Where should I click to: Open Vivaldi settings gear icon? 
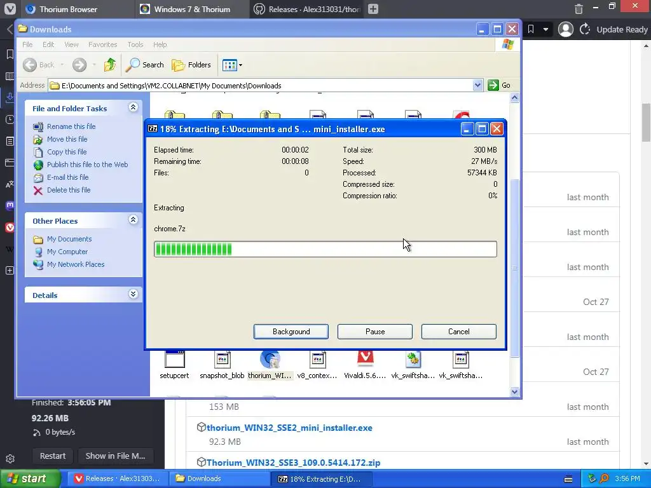10,459
